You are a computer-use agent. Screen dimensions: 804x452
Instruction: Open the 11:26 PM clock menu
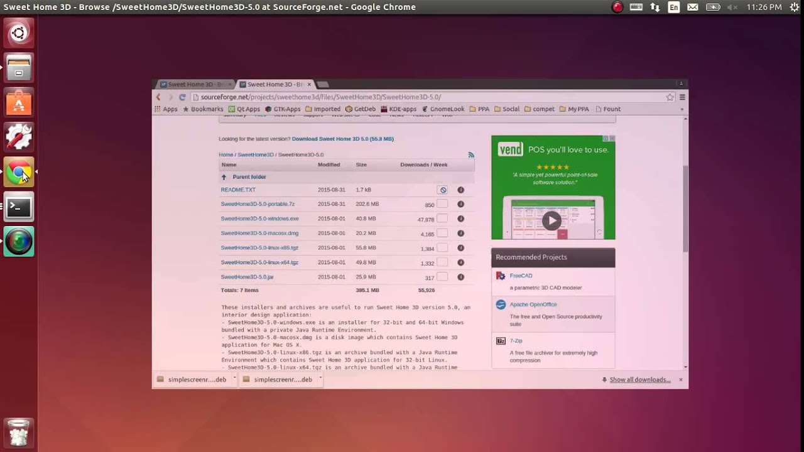point(764,7)
